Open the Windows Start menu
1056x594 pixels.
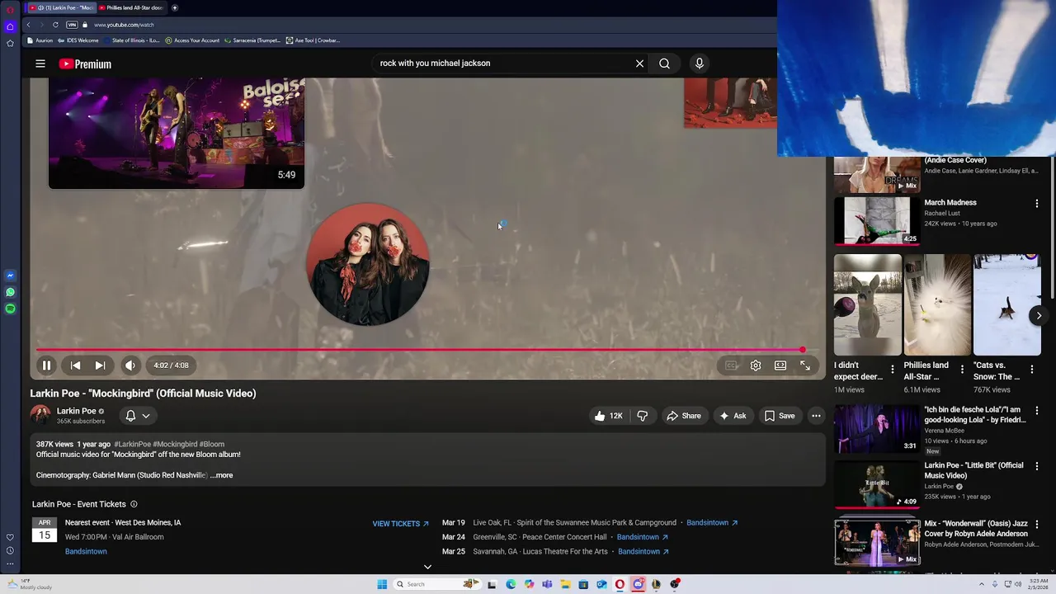click(x=382, y=584)
